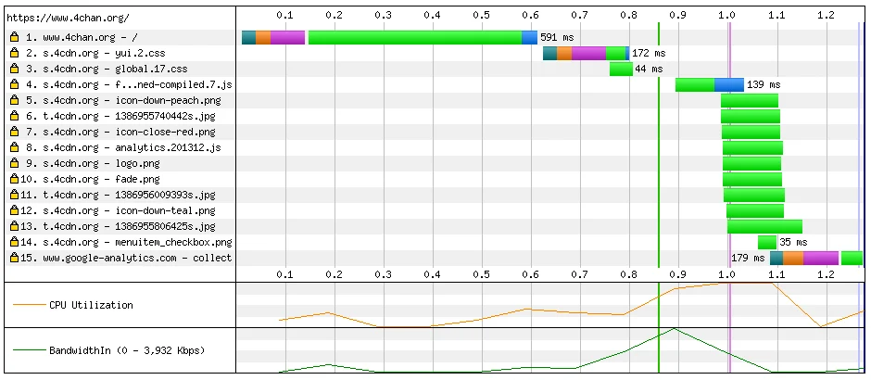This screenshot has width=871, height=380.
Task: Click the CPU Utilization legend label
Action: point(91,305)
